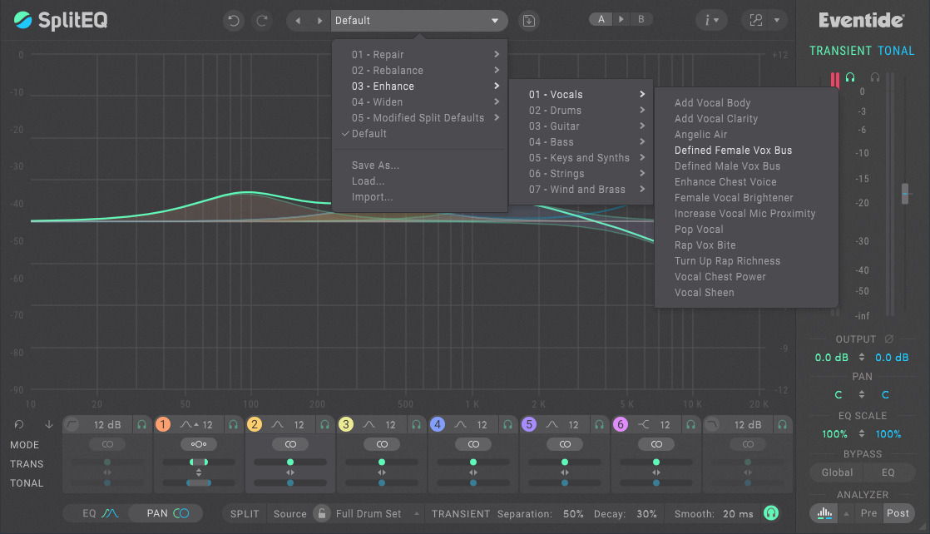Select the B compare state

tap(641, 20)
